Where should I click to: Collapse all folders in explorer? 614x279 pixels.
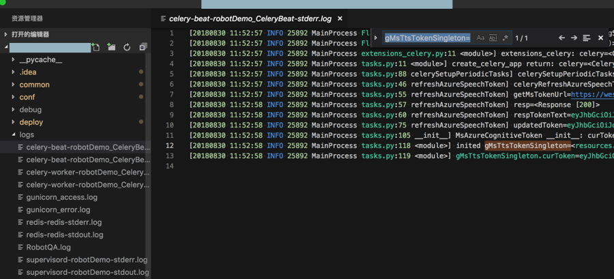(143, 47)
